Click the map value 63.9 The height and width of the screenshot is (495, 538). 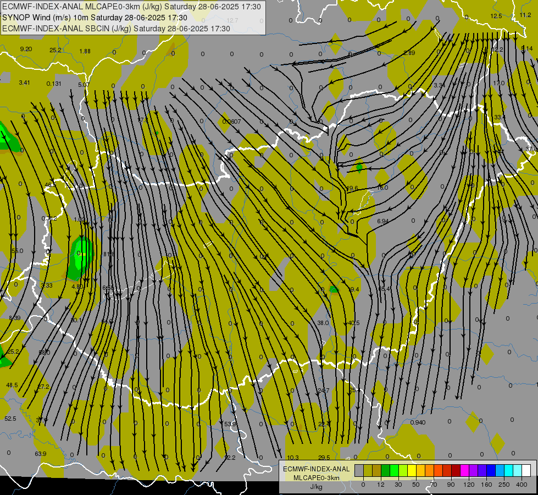coord(41,454)
